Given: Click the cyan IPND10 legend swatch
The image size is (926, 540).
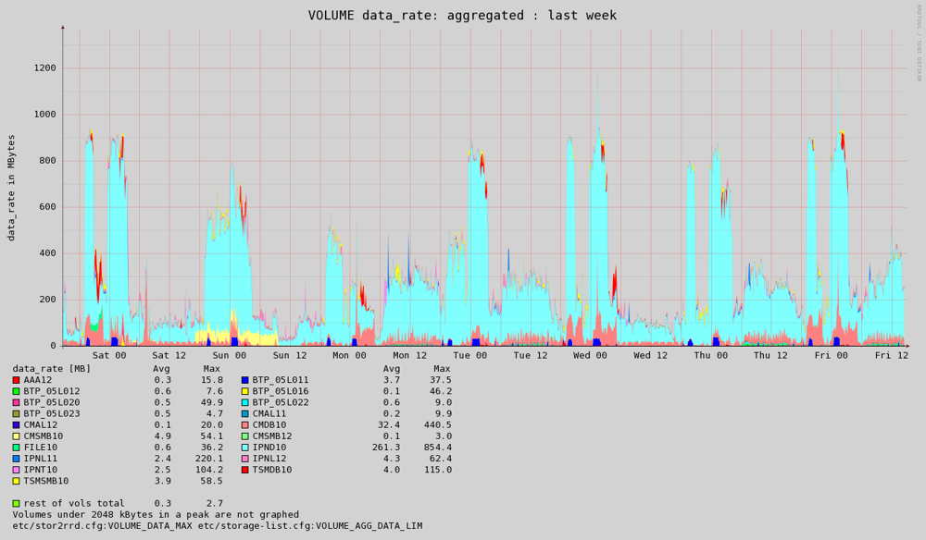Looking at the screenshot, I should [244, 448].
